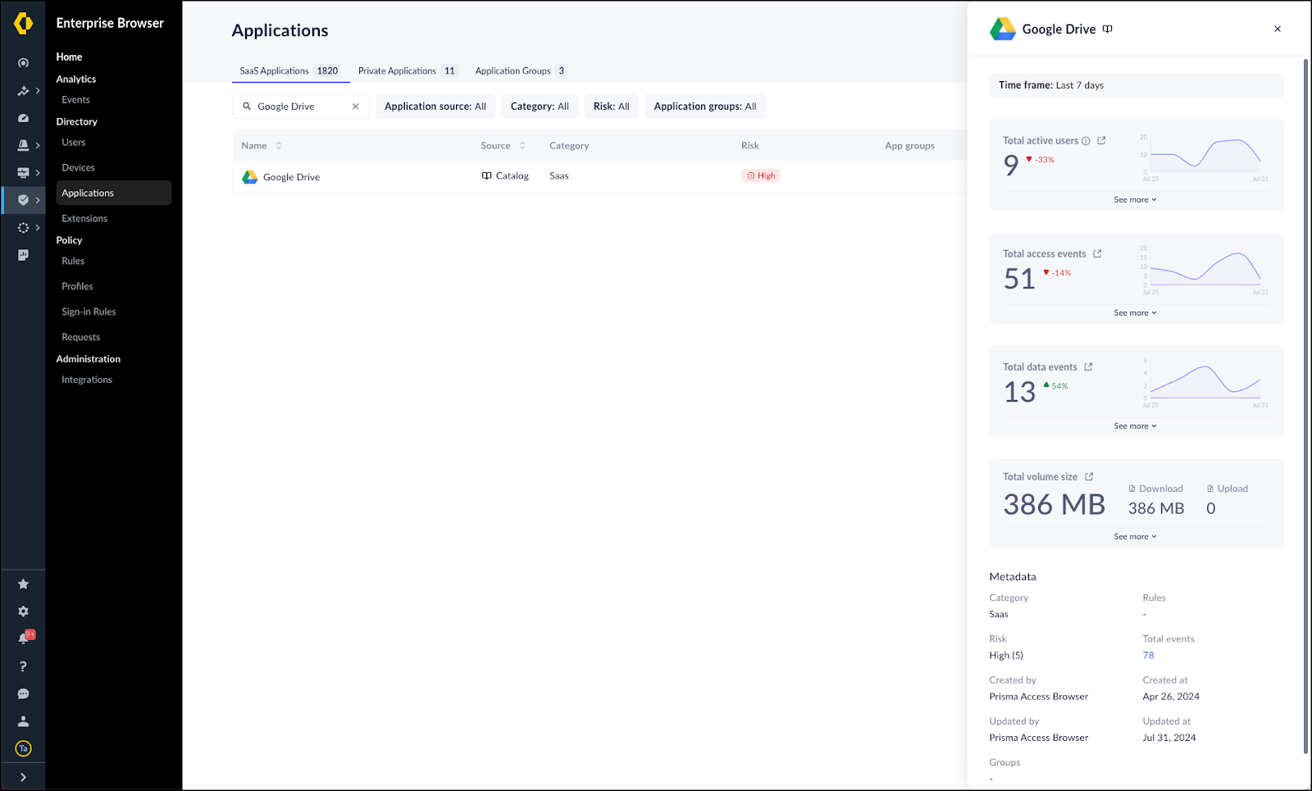This screenshot has width=1312, height=791.
Task: Open the chat bubble feedback icon
Action: pos(23,694)
